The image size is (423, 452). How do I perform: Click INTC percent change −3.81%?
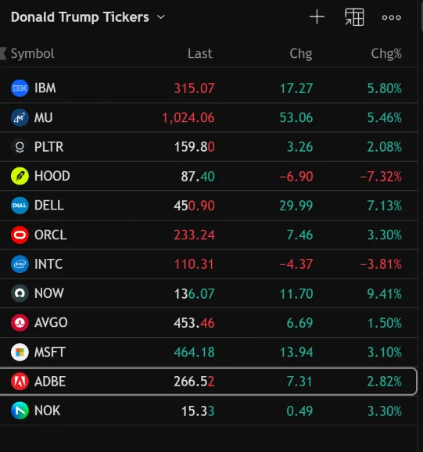381,264
